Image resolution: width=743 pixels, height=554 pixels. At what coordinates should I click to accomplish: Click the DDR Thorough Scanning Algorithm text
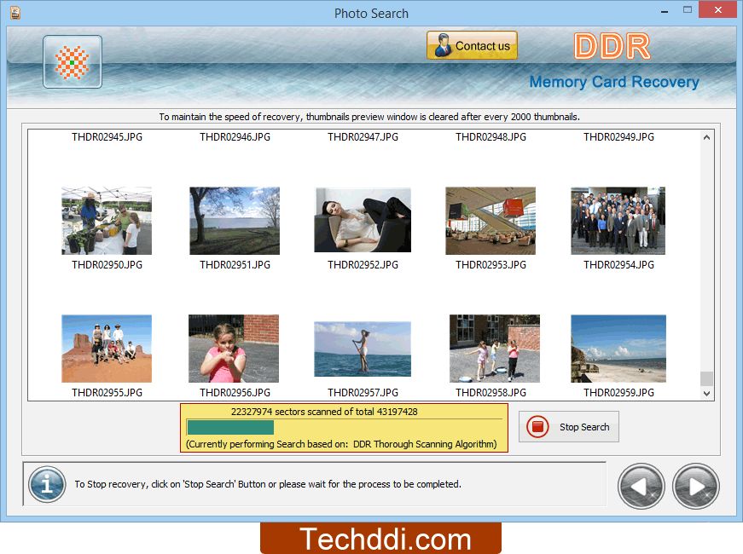click(x=424, y=444)
